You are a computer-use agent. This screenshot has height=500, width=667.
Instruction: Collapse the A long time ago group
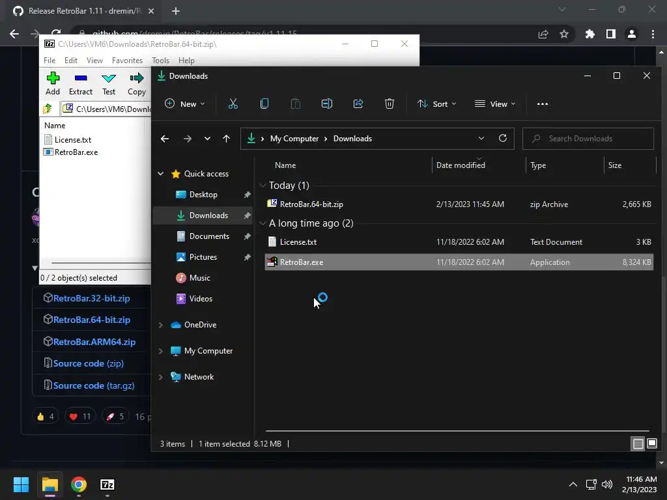pyautogui.click(x=263, y=223)
